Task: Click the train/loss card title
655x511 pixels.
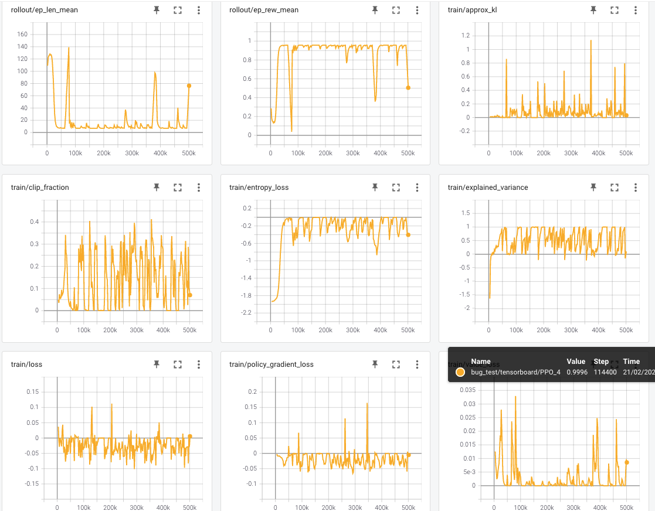Action: click(x=26, y=364)
